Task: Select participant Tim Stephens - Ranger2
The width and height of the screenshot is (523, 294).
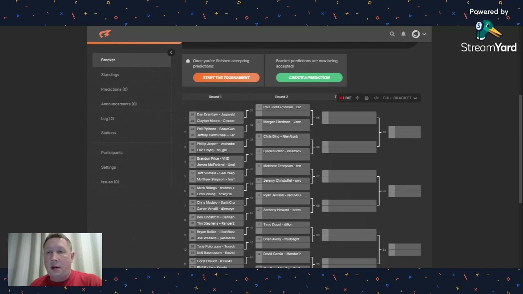Action: pyautogui.click(x=216, y=223)
